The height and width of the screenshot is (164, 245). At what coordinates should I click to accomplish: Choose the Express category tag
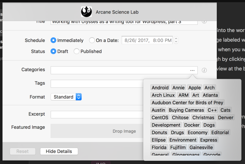[209, 140]
